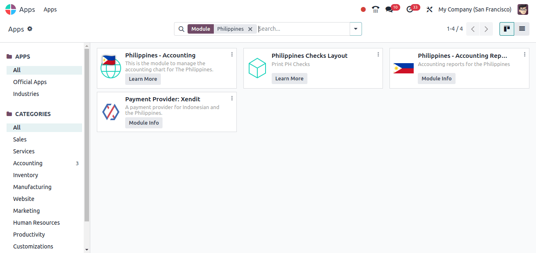
Task: Go to the previous page of results
Action: click(x=473, y=29)
